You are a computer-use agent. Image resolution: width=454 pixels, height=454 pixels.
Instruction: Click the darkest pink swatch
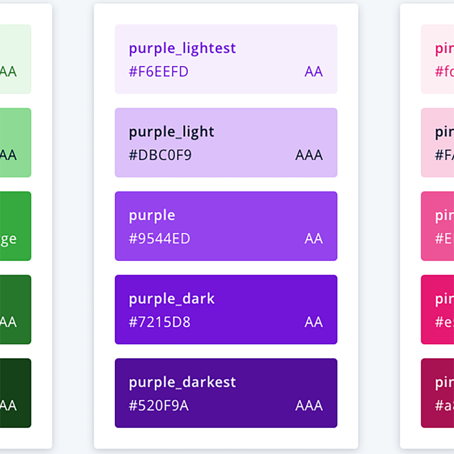click(x=439, y=393)
